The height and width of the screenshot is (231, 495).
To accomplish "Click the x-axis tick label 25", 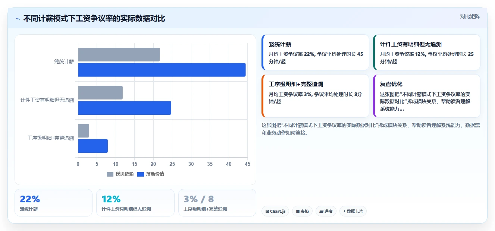I will [x=172, y=164].
